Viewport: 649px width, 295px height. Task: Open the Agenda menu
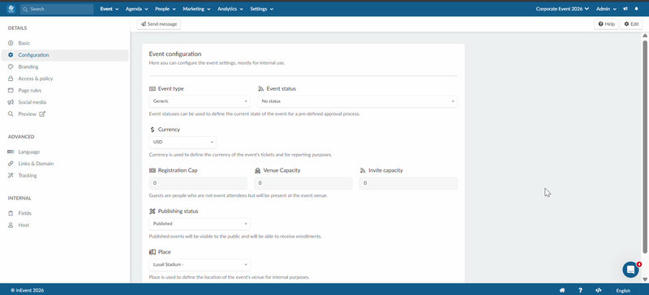coord(136,9)
